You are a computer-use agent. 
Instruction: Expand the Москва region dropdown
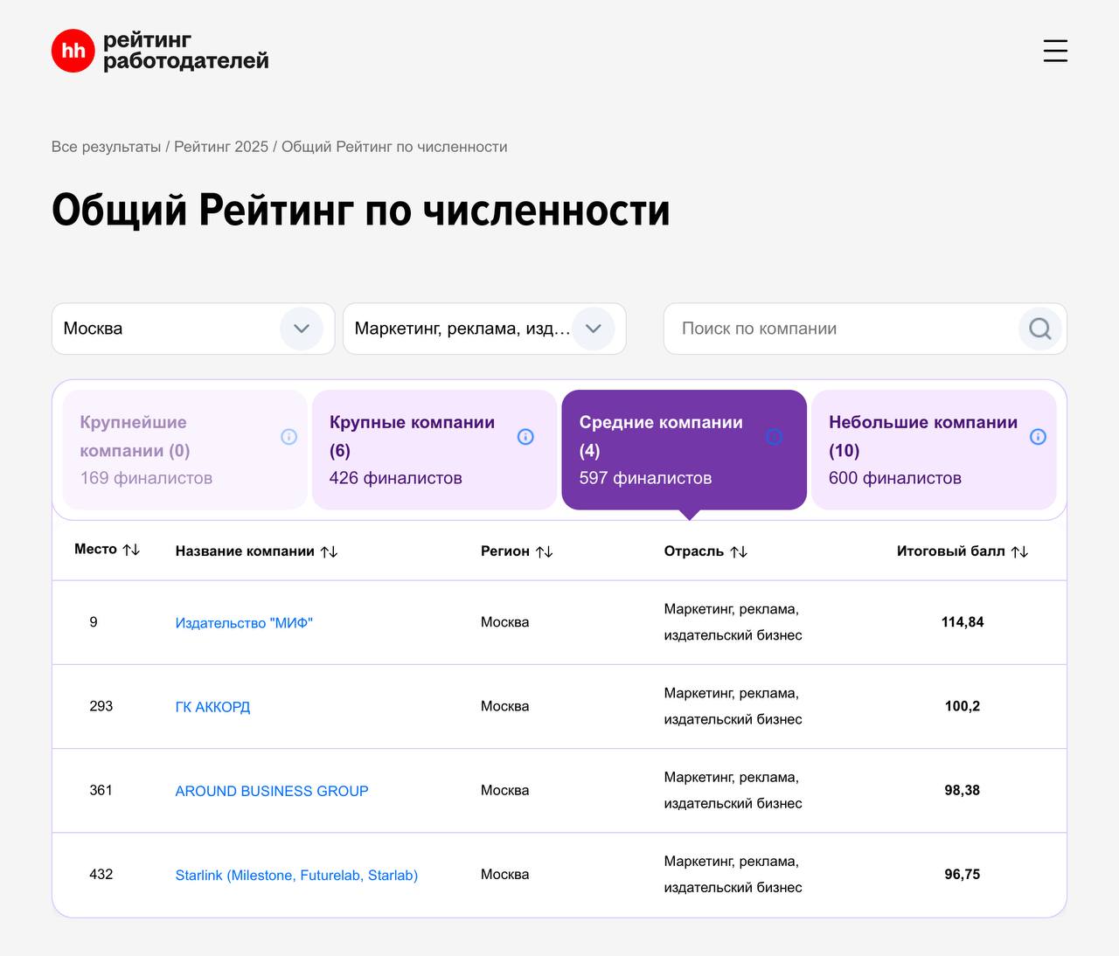pos(301,329)
